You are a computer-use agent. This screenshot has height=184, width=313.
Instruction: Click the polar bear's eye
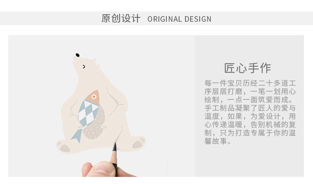click(x=84, y=67)
